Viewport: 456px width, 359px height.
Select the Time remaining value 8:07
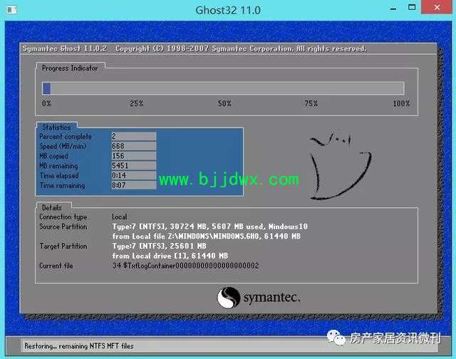tap(134, 185)
